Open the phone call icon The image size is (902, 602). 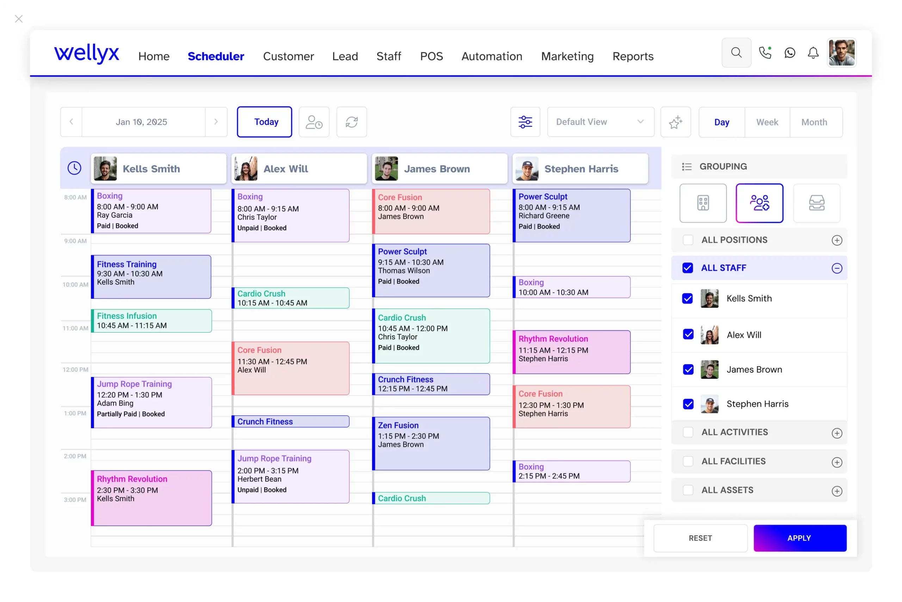[765, 53]
